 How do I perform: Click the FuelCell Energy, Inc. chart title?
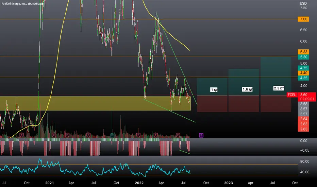pyautogui.click(x=22, y=4)
